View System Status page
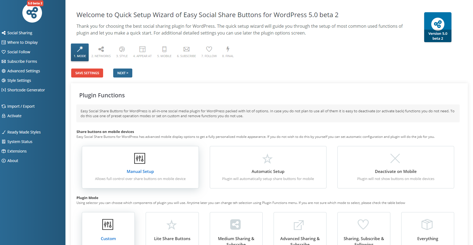The width and height of the screenshot is (473, 245). point(20,142)
